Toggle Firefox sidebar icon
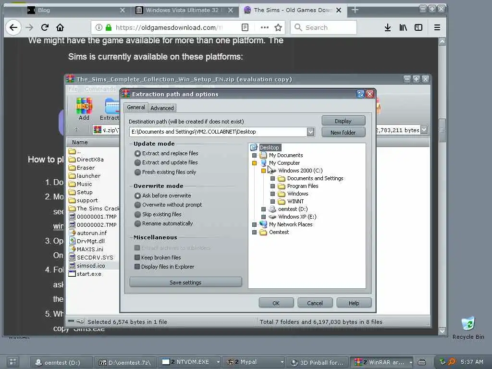The image size is (492, 369). click(x=418, y=27)
